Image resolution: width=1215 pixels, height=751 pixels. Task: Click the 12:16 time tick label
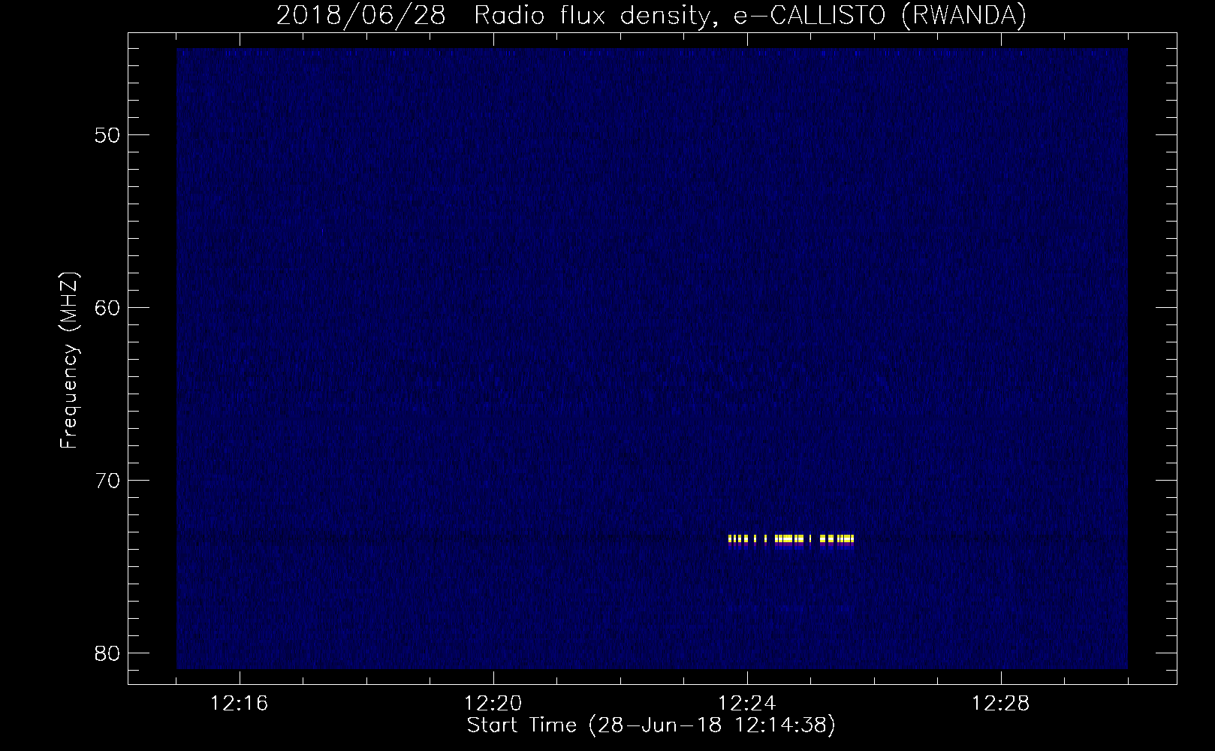240,704
